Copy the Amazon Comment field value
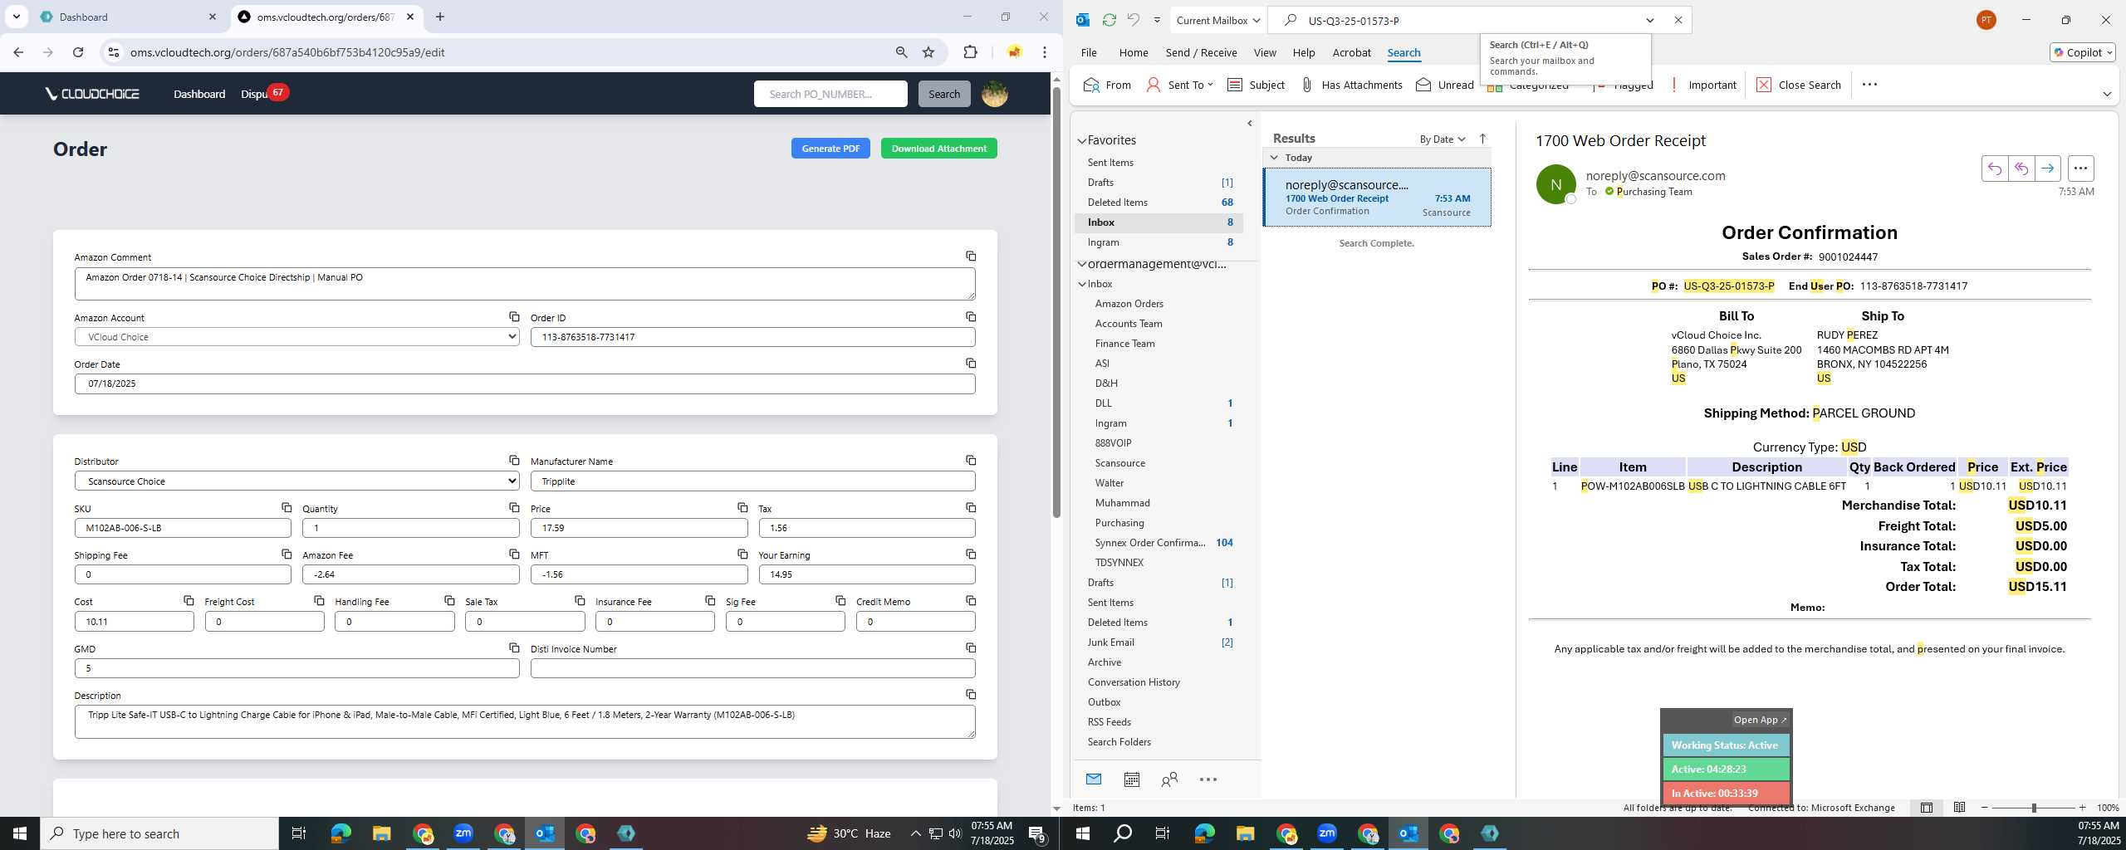 click(970, 256)
